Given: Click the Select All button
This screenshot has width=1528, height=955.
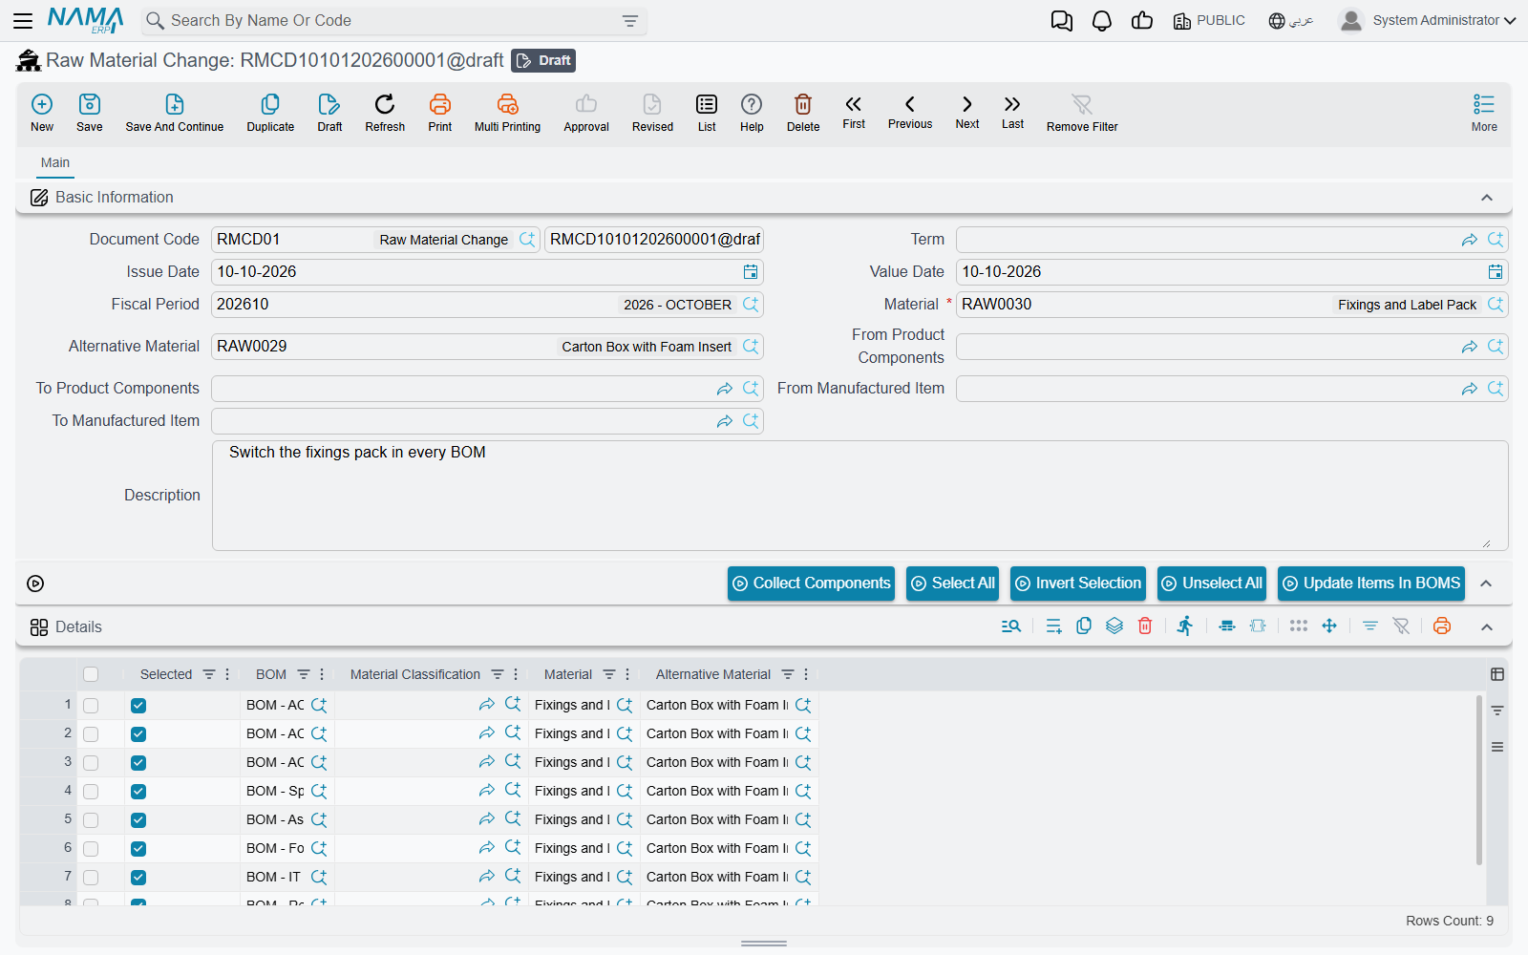Looking at the screenshot, I should coord(952,584).
